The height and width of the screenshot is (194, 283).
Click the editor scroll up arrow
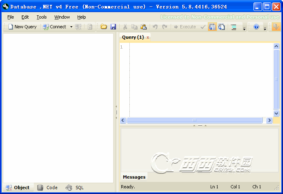point(276,46)
